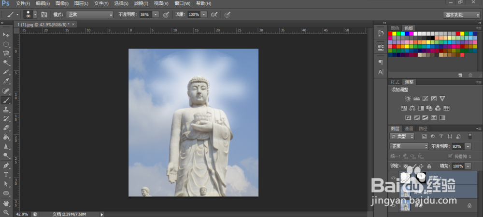Select the Hand tool

[x=6, y=203]
